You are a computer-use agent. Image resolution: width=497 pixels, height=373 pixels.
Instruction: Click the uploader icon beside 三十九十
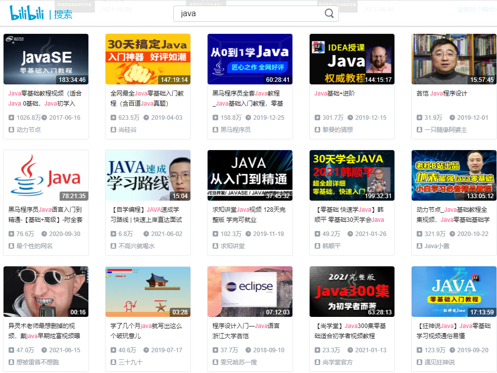click(114, 362)
